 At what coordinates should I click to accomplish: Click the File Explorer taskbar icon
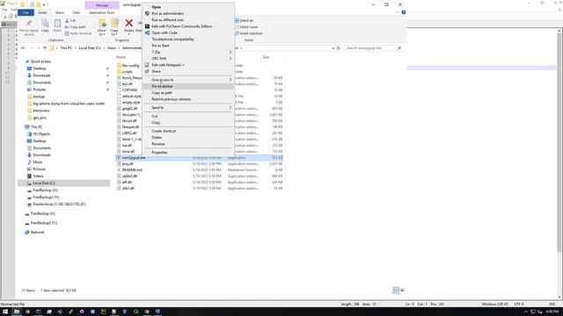click(17, 312)
